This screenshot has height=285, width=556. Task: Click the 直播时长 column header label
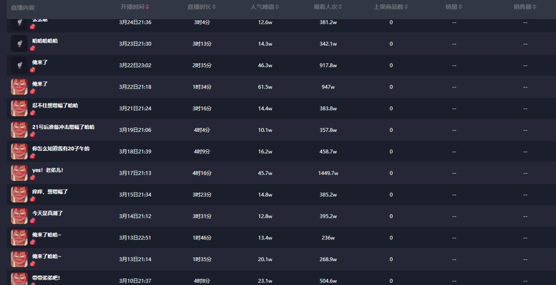tap(199, 7)
